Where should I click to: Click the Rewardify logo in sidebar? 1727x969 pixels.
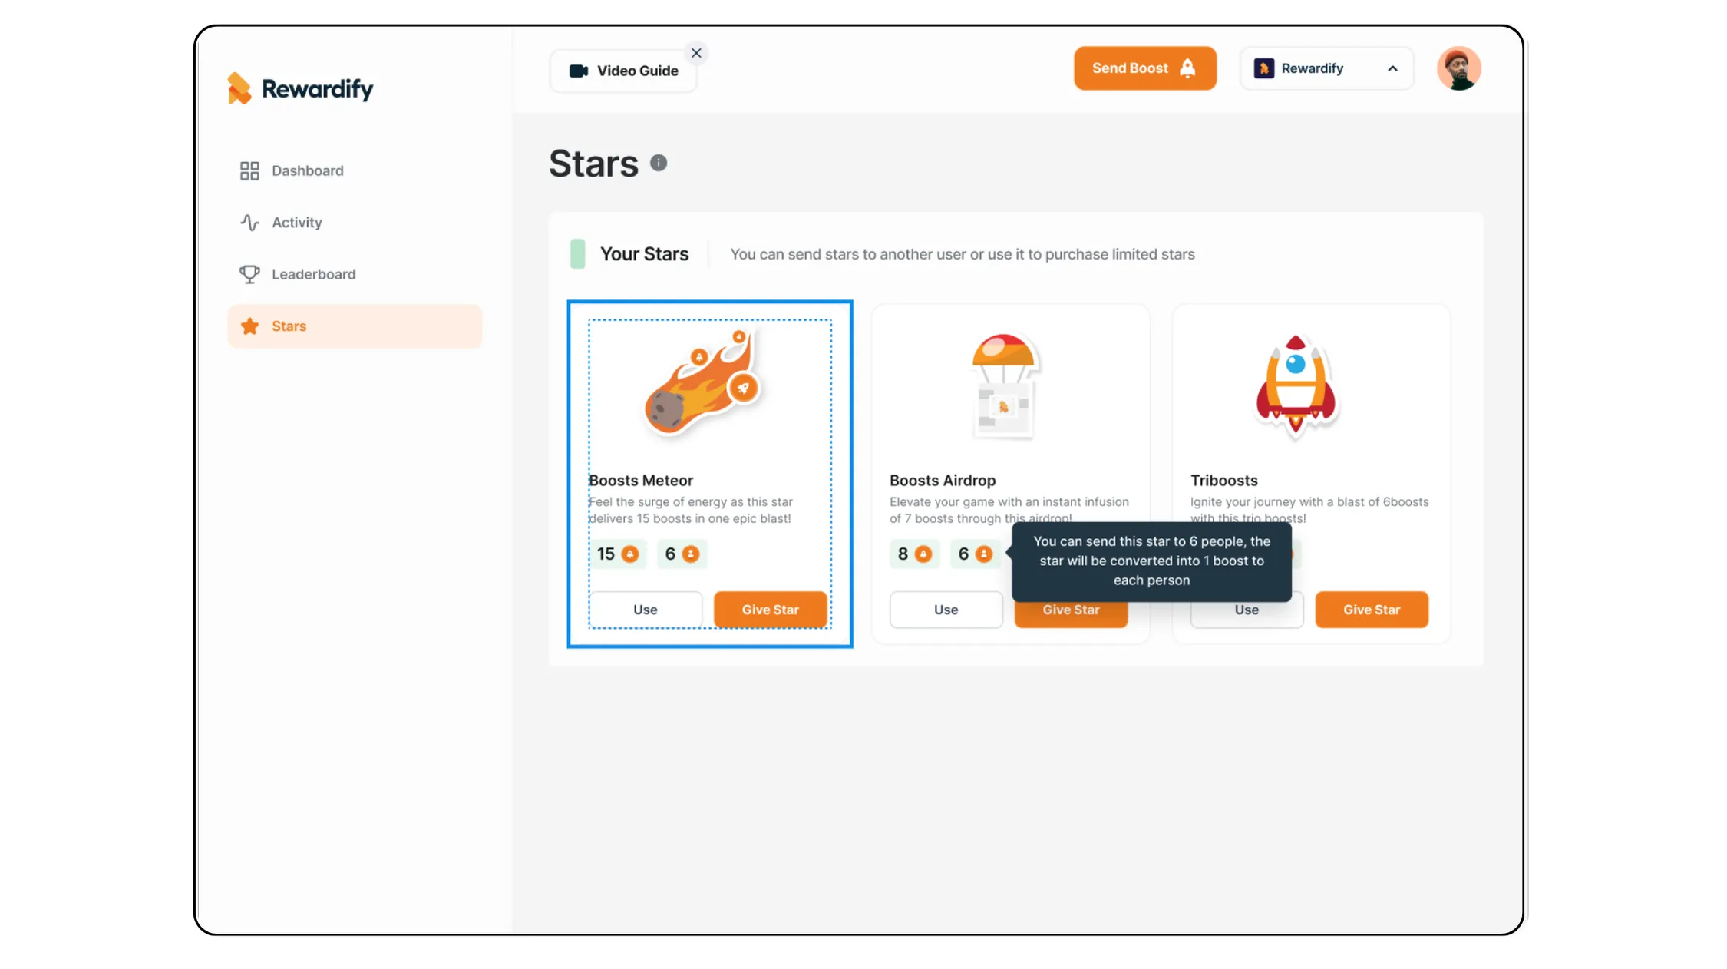[x=300, y=89]
